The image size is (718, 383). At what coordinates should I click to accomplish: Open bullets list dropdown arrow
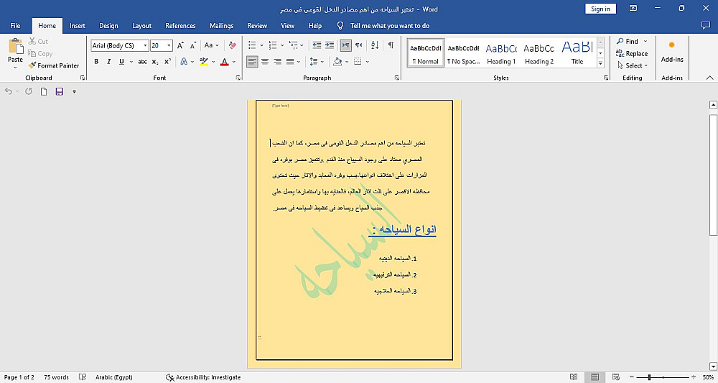point(261,45)
